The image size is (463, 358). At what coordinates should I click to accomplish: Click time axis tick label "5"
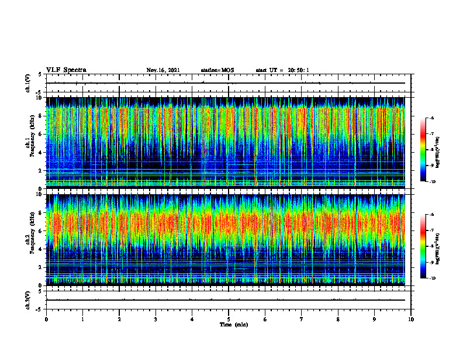point(229,319)
